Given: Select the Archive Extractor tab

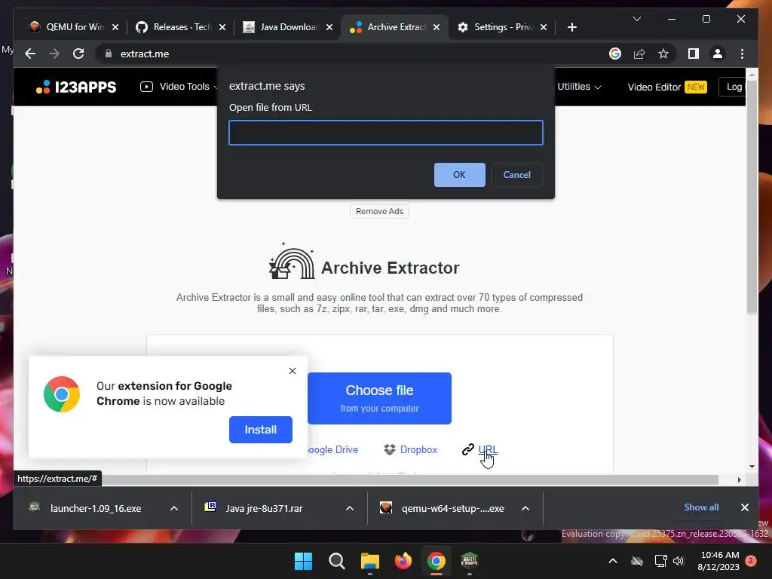Looking at the screenshot, I should [394, 27].
